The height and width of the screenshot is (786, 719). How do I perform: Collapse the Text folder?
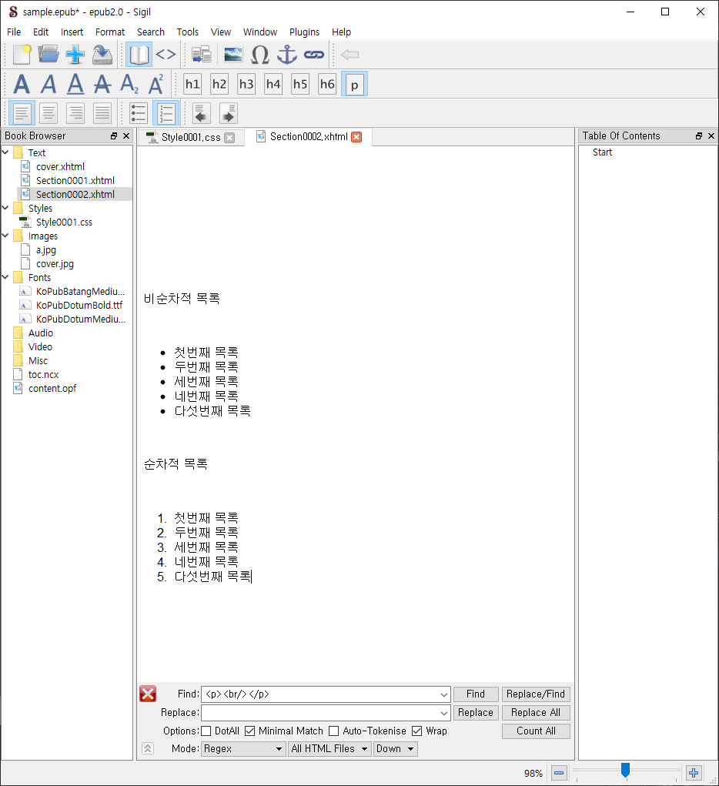(x=5, y=152)
